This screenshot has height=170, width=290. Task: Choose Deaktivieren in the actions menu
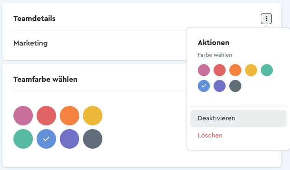[x=239, y=118]
